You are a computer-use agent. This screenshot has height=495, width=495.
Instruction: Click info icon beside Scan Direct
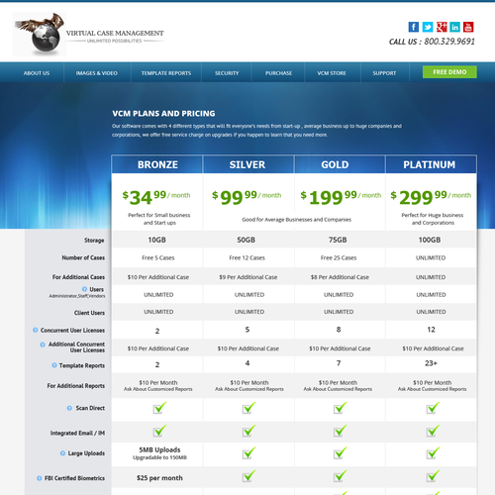click(69, 408)
